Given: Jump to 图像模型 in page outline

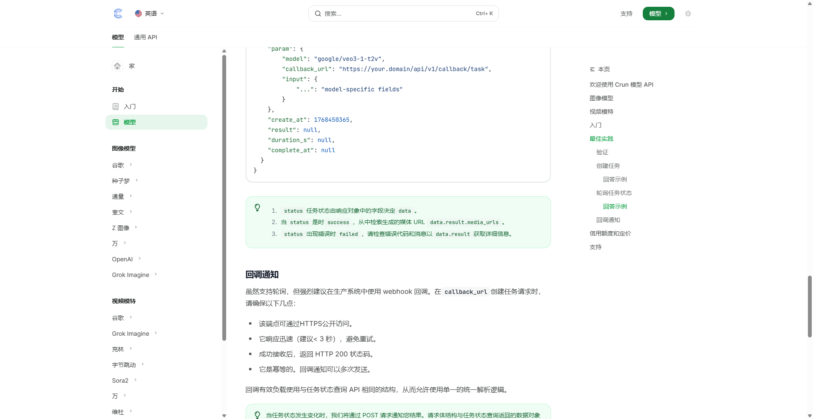Looking at the screenshot, I should (x=601, y=98).
